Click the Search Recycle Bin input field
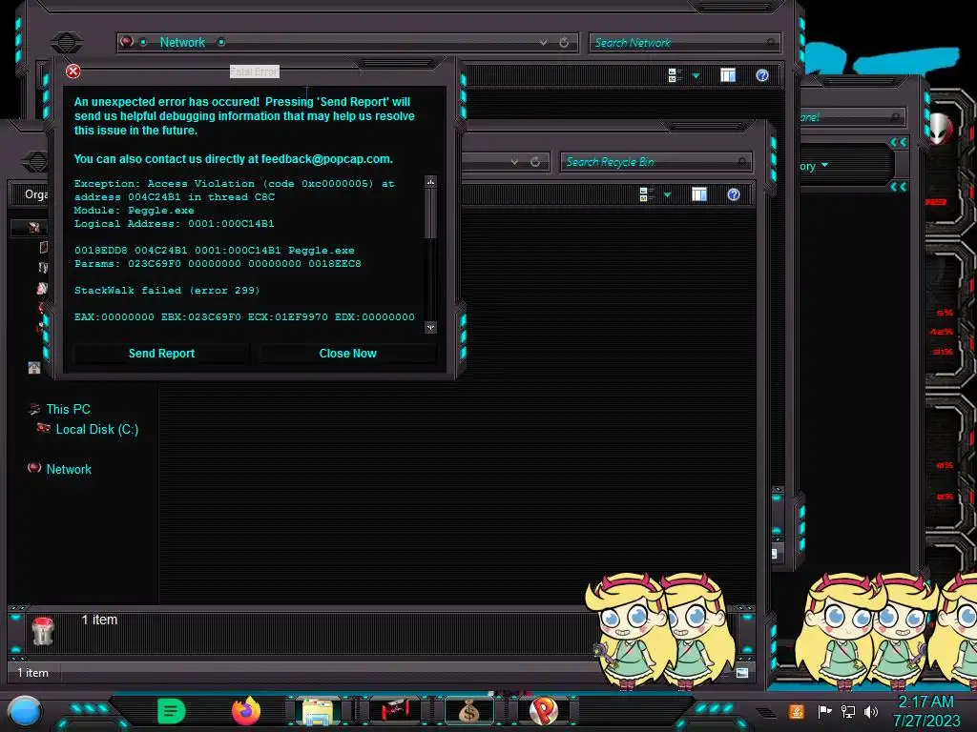Image resolution: width=977 pixels, height=732 pixels. click(x=655, y=162)
